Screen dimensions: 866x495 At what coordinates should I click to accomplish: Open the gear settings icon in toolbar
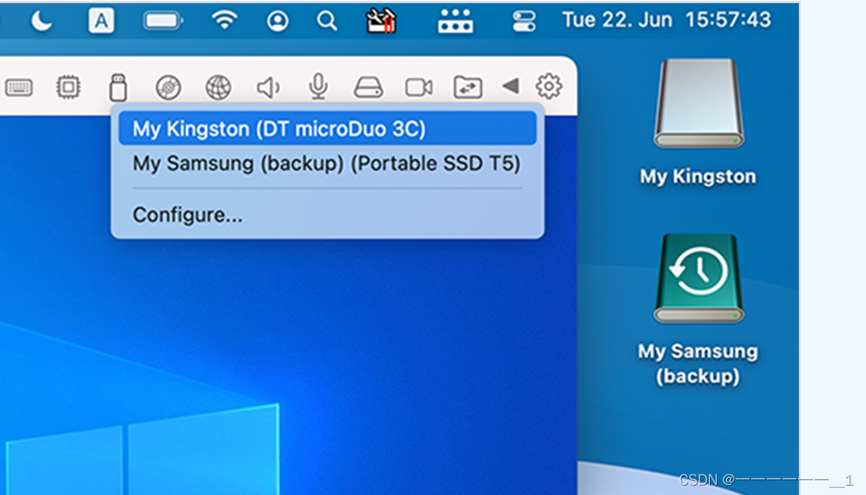(x=548, y=86)
